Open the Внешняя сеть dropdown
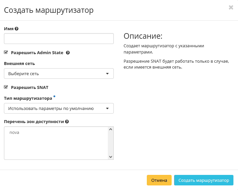 (x=59, y=74)
